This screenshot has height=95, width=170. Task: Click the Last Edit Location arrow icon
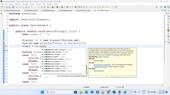[x=100, y=7]
